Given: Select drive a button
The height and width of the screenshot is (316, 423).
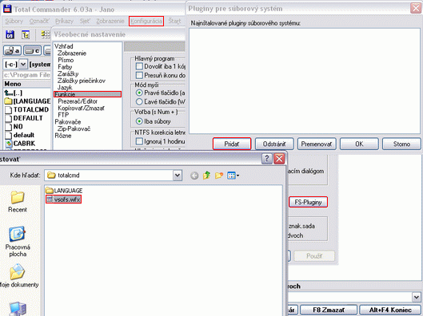Looking at the screenshot, I should coord(13,50).
